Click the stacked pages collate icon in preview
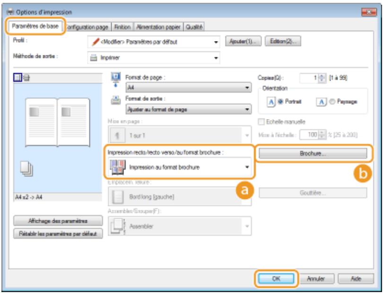This screenshot has width=383, height=293. 26,168
